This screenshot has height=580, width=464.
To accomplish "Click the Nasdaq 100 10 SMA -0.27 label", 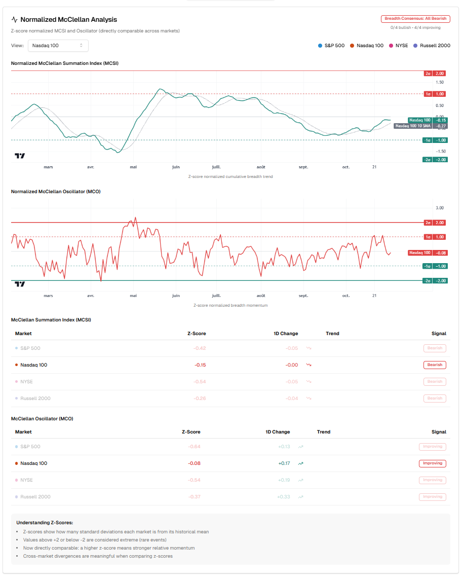I will point(421,126).
